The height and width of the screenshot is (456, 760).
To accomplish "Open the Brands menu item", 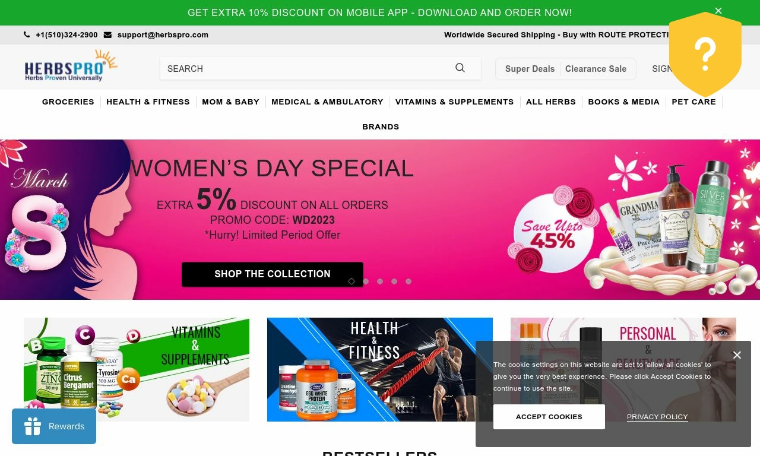I will [381, 126].
